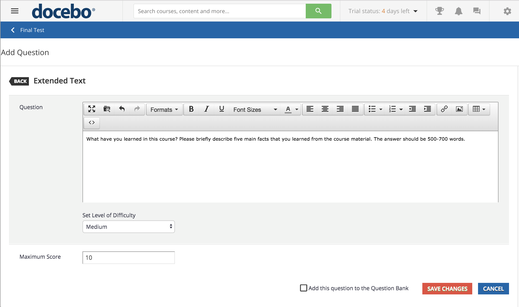Screen dimensions: 519x307
Task: Click the undo arrow in editor toolbar
Action: [122, 109]
